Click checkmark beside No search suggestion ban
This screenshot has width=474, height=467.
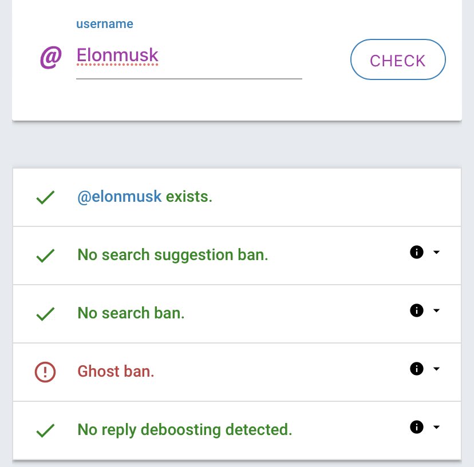click(x=45, y=256)
